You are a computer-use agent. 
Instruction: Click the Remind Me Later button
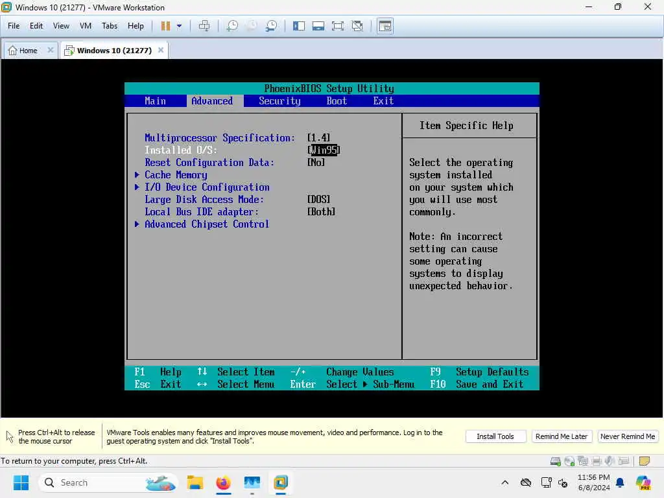click(x=562, y=436)
